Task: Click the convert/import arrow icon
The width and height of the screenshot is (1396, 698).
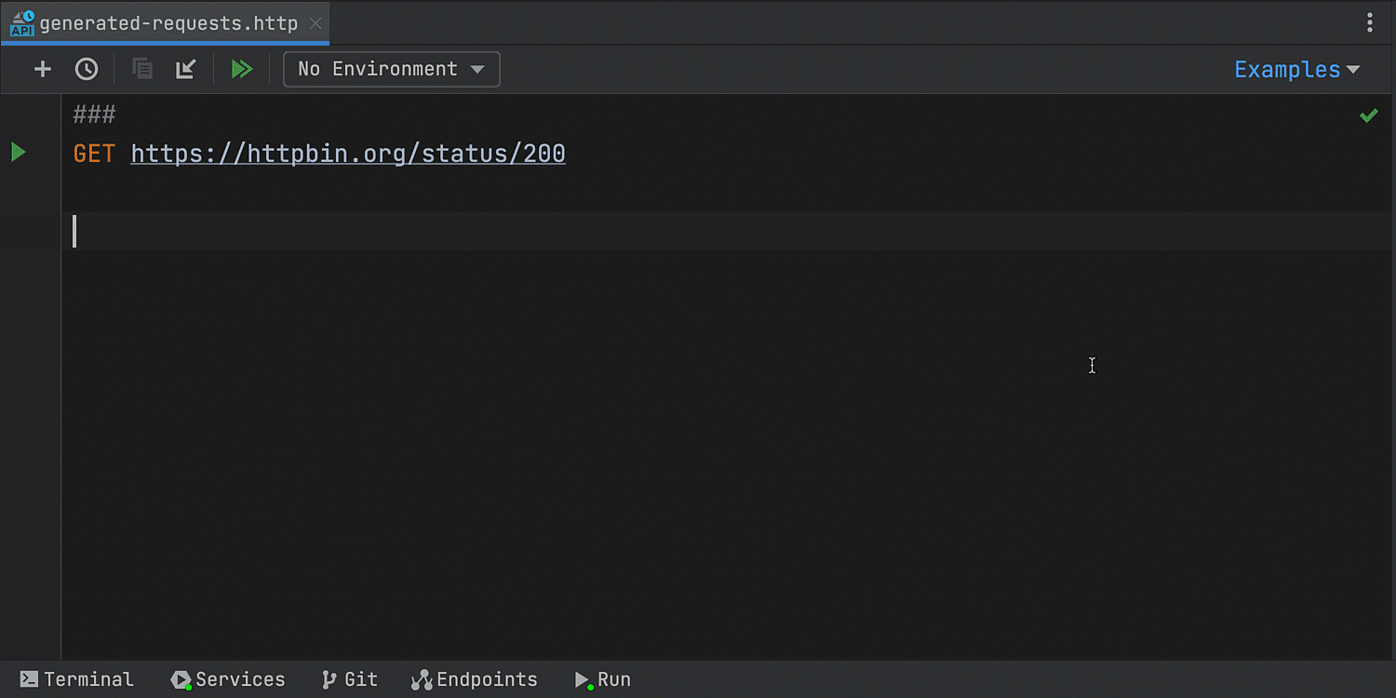Action: pyautogui.click(x=186, y=69)
